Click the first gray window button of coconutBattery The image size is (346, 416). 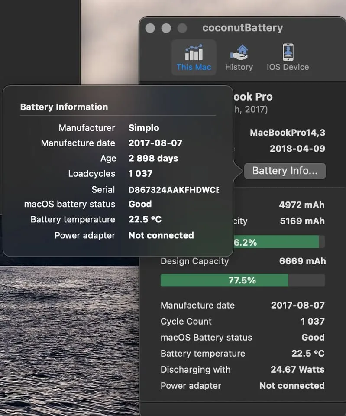point(150,28)
